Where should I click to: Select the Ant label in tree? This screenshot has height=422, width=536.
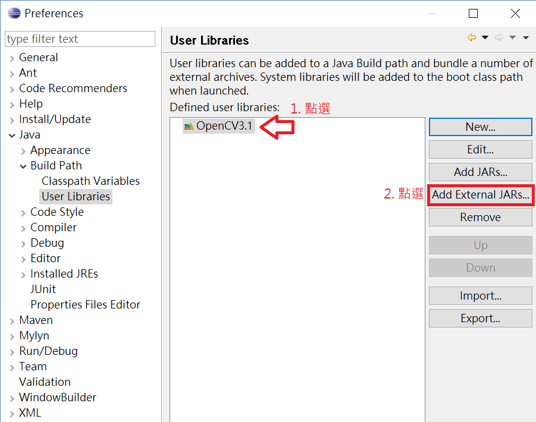point(28,73)
